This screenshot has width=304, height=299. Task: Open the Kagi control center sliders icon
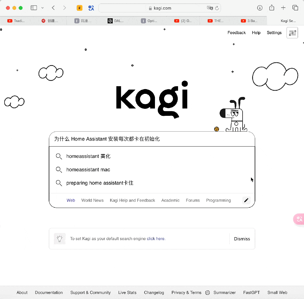(x=292, y=33)
